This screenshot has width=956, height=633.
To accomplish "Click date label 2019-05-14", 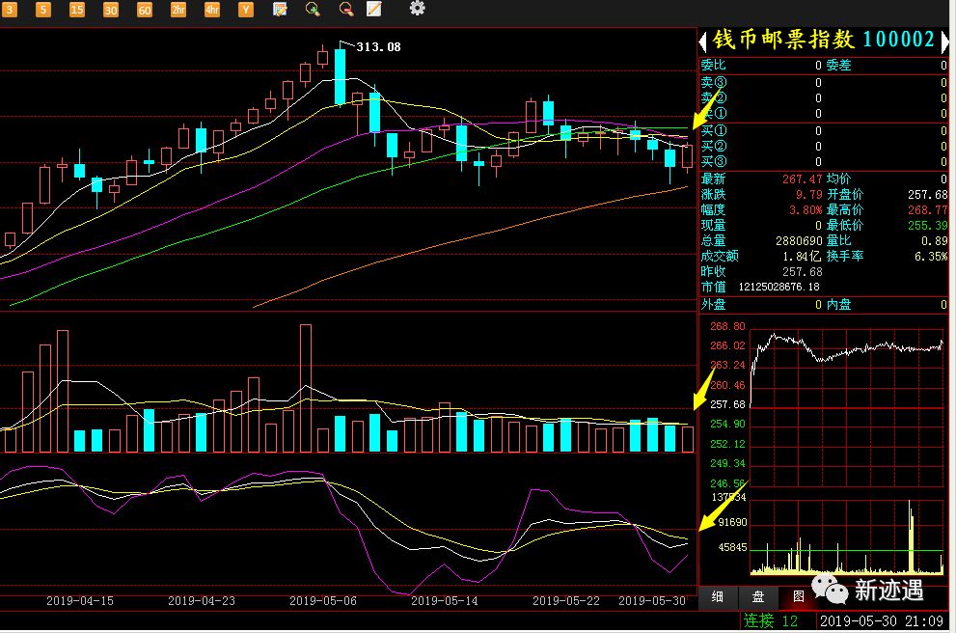I will [x=445, y=601].
